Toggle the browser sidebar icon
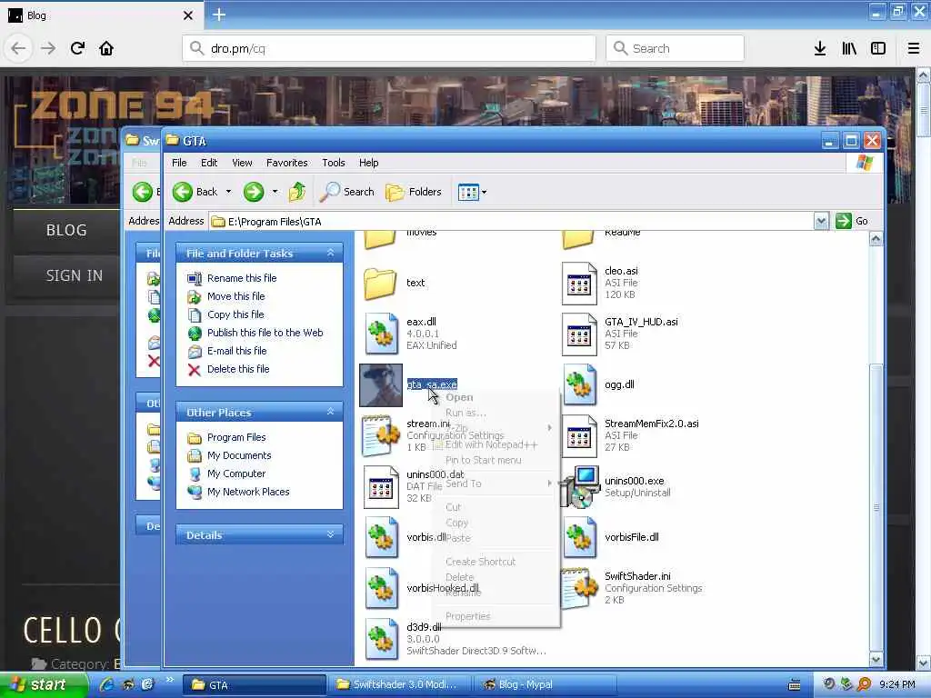931x698 pixels. (878, 48)
